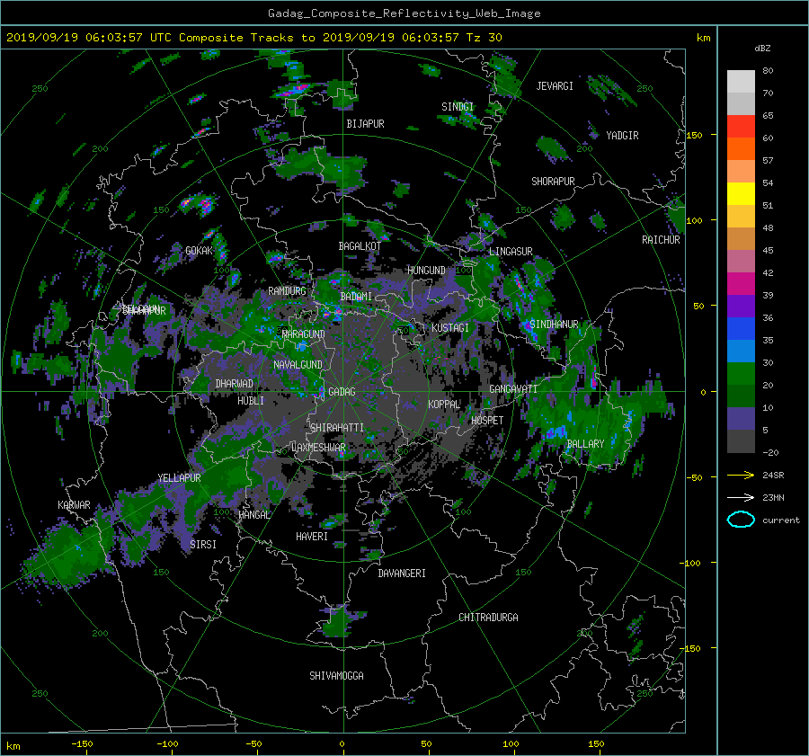Click the magenta 42 dBZ legend swatch
Screen dimensions: 809x756
coord(741,284)
